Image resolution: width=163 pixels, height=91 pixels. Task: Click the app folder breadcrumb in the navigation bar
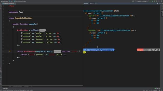click(11, 1)
